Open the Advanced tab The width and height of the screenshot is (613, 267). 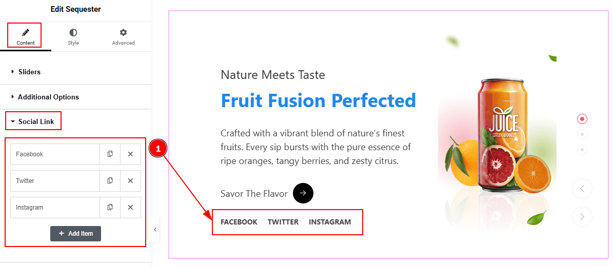click(x=123, y=37)
